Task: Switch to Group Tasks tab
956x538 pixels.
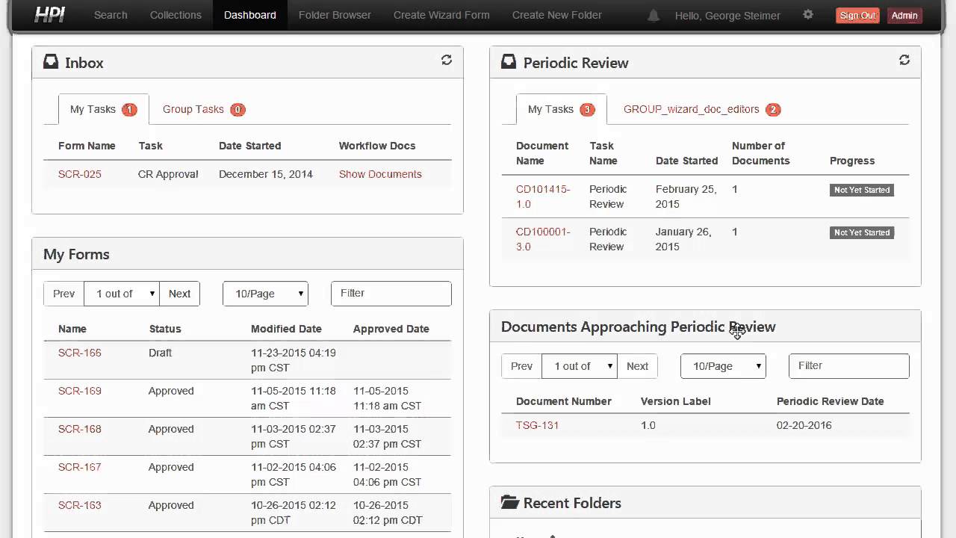Action: (204, 109)
